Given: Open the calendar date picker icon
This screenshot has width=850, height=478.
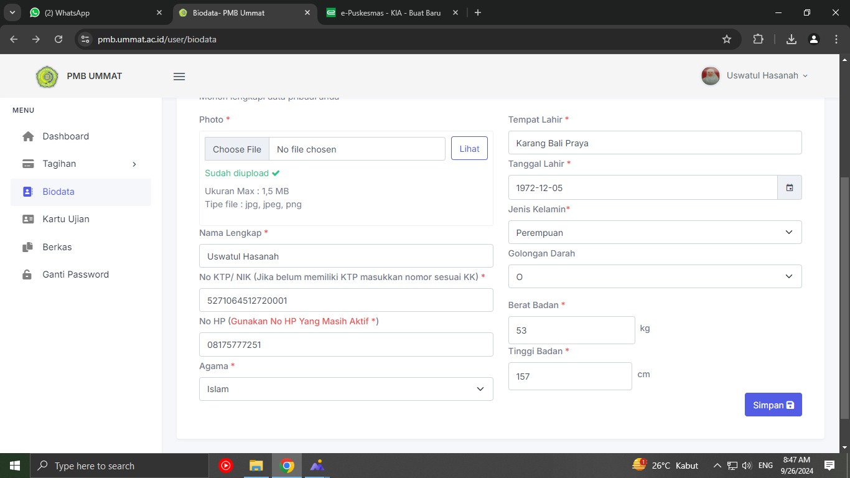Looking at the screenshot, I should coord(789,187).
